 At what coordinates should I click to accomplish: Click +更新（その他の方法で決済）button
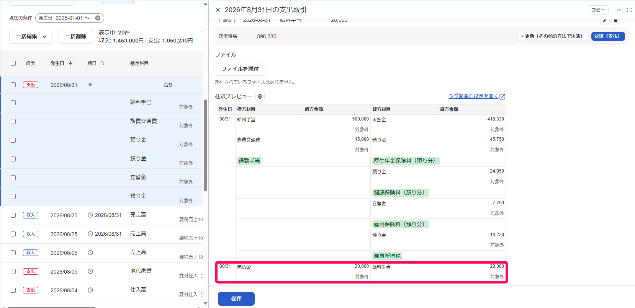(x=552, y=36)
